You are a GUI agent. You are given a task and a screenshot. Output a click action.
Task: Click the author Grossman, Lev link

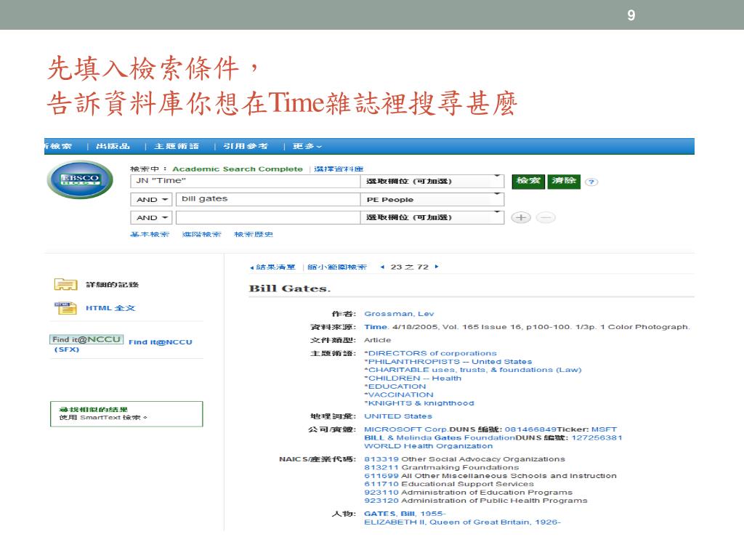point(399,314)
